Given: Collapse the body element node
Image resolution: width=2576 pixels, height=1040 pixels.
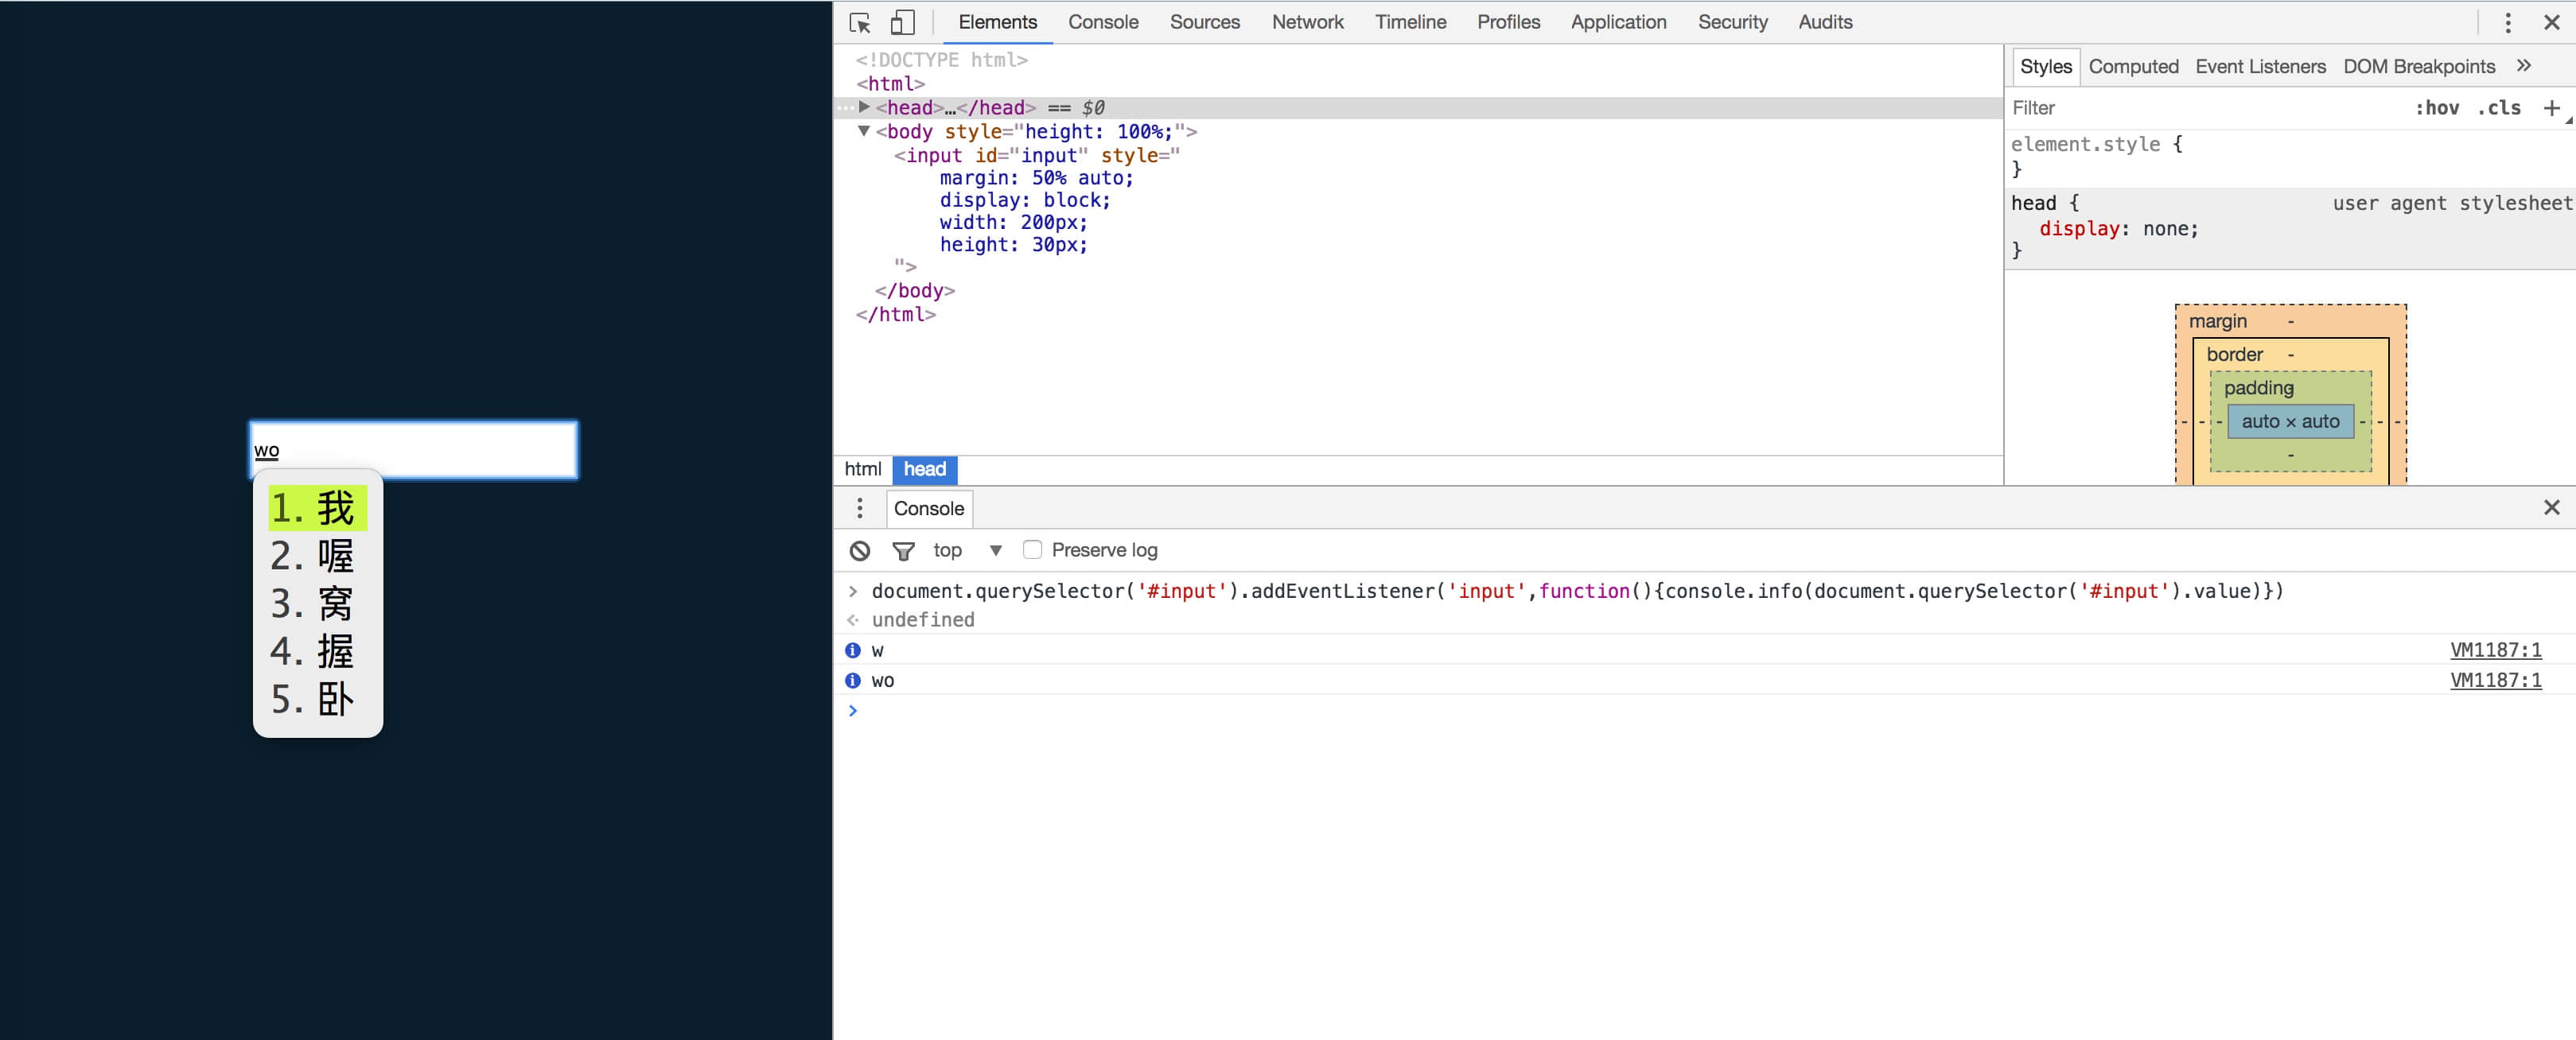Looking at the screenshot, I should tap(864, 131).
